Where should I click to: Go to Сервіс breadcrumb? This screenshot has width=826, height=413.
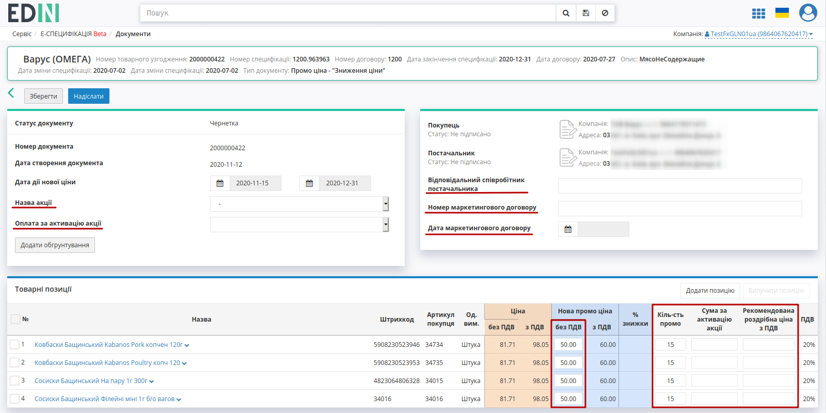[22, 34]
